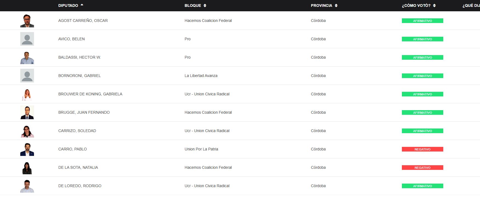Sort table by Diputado column arrow
Viewport: 480px width, 197px height.
tap(82, 5)
